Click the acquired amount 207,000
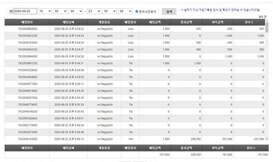Viewport: 273px width, 162px height. (227, 139)
